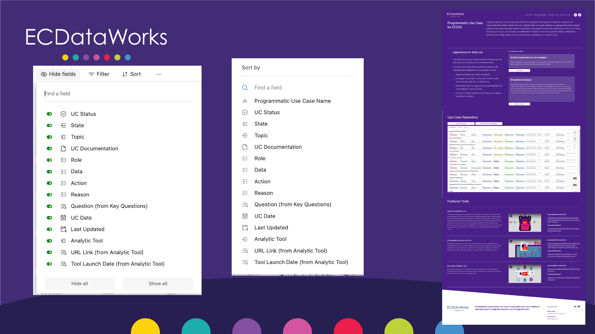Click State field icon in Hide fields list

(63, 125)
